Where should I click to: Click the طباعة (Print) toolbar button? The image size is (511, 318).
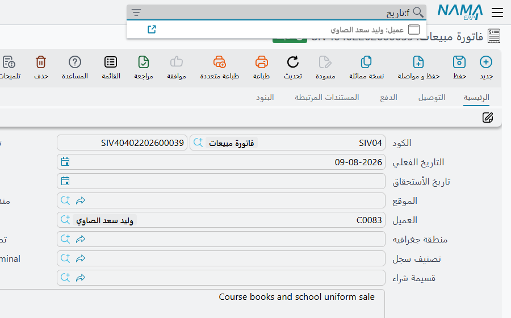[x=261, y=68]
